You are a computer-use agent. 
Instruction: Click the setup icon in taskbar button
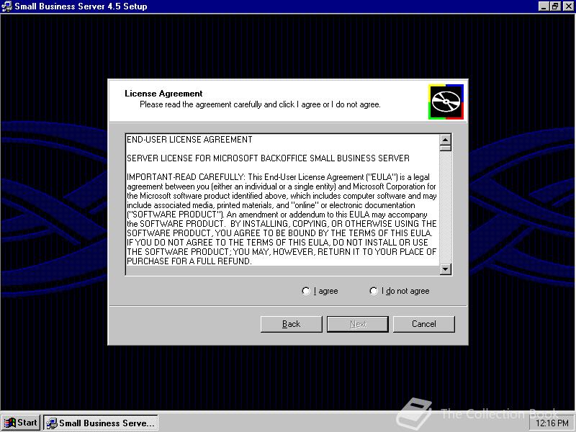point(51,423)
